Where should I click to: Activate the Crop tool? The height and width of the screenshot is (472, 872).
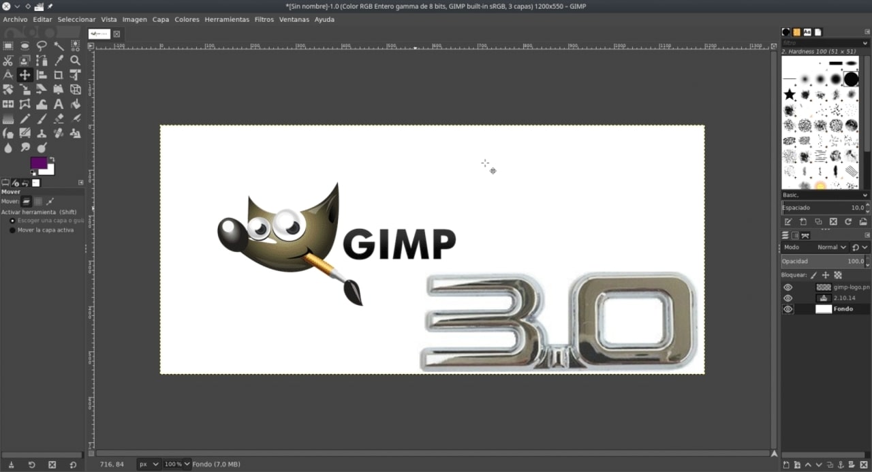click(x=59, y=75)
